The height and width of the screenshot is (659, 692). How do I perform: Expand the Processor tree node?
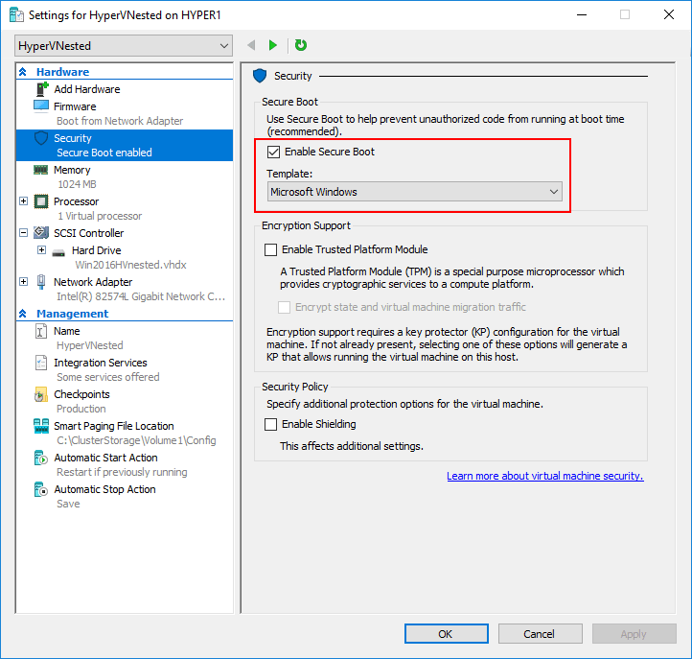[24, 201]
